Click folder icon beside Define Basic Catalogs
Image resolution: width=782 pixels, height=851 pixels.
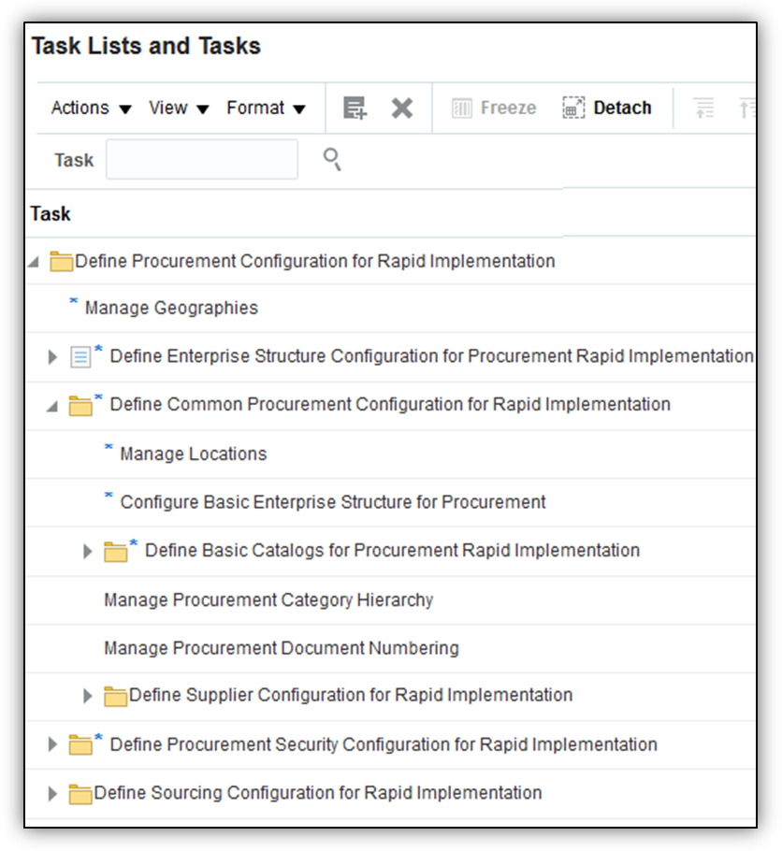(x=116, y=552)
